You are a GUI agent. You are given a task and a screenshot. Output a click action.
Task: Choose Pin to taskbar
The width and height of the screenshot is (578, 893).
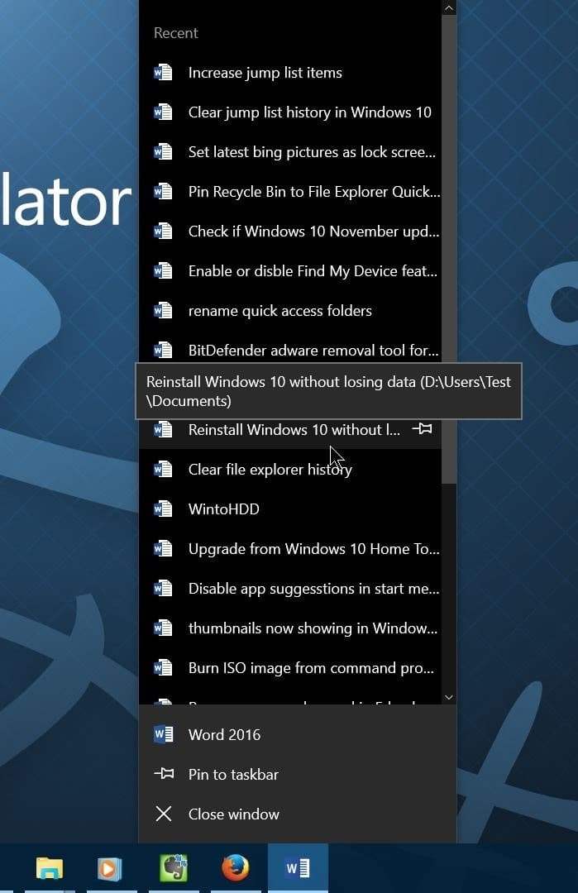click(x=297, y=775)
